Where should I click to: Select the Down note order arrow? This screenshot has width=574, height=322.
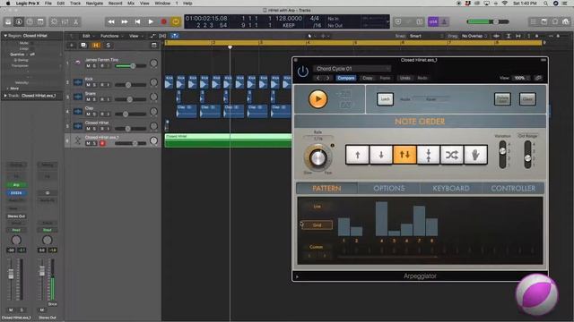tap(381, 155)
